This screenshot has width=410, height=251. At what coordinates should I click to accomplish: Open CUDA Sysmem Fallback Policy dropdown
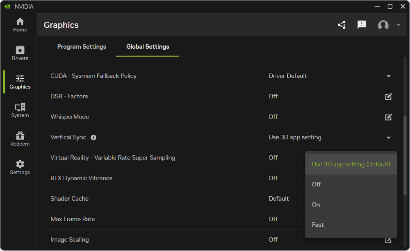[389, 76]
